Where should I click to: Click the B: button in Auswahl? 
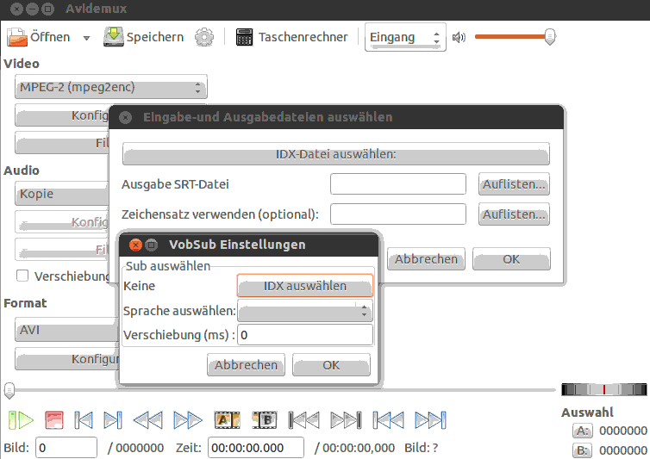[583, 450]
